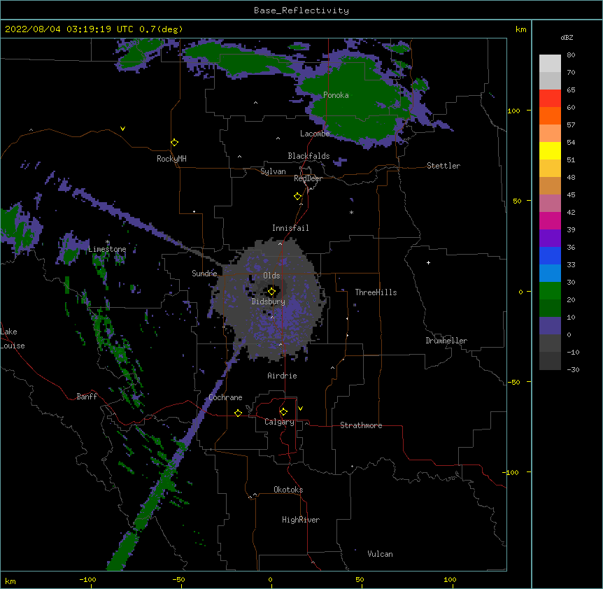Click the white plus marker north of Drumheller
Screen dimensions: 603x589
pos(428,262)
